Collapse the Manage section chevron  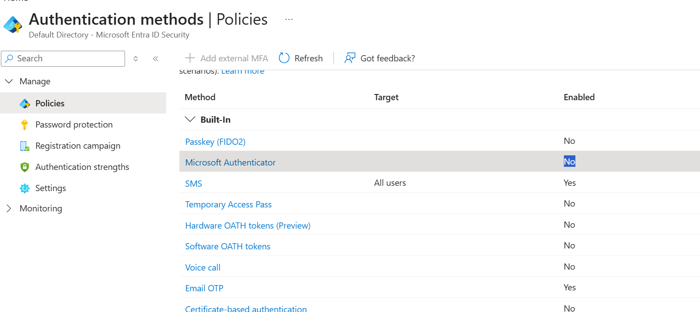(9, 81)
